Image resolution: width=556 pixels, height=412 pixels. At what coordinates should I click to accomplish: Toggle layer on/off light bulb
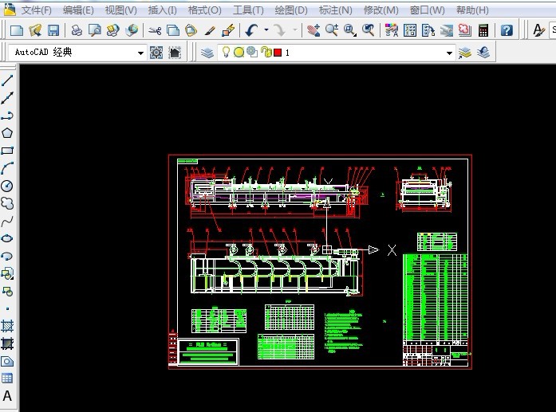pos(226,52)
